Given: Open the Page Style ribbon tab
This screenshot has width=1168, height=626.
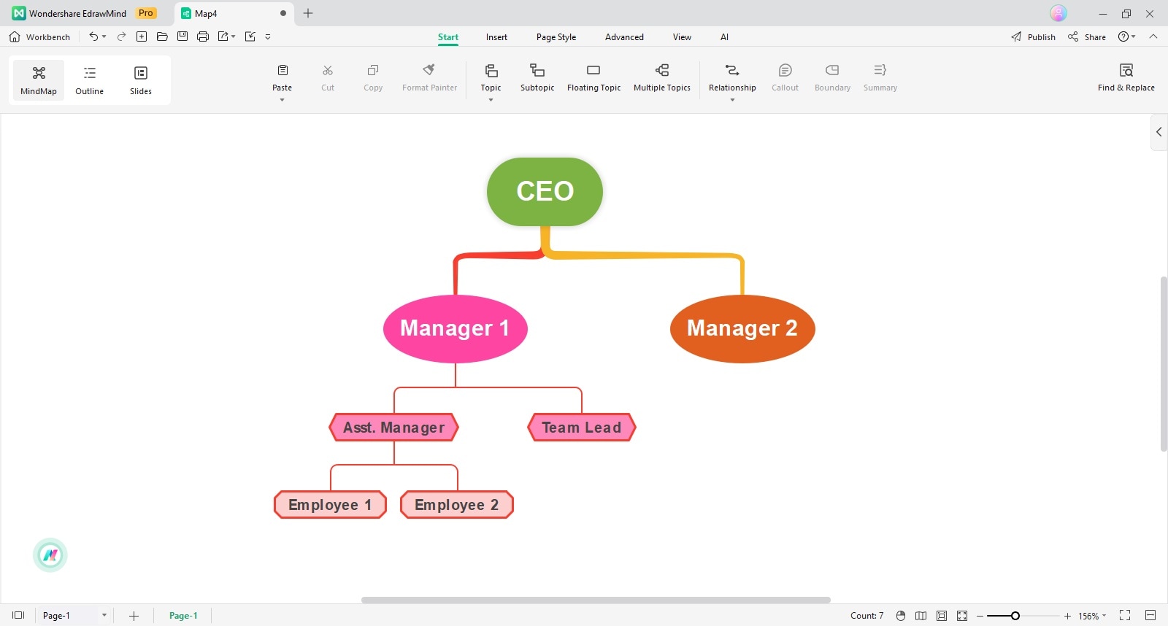Looking at the screenshot, I should click(556, 37).
